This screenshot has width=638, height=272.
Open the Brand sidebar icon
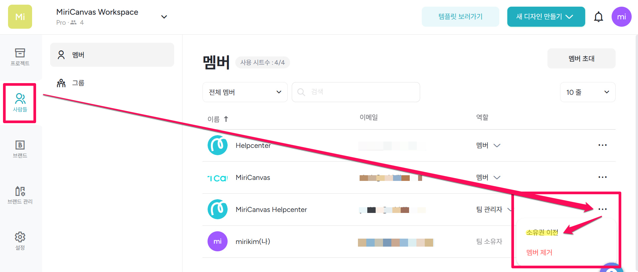point(20,149)
